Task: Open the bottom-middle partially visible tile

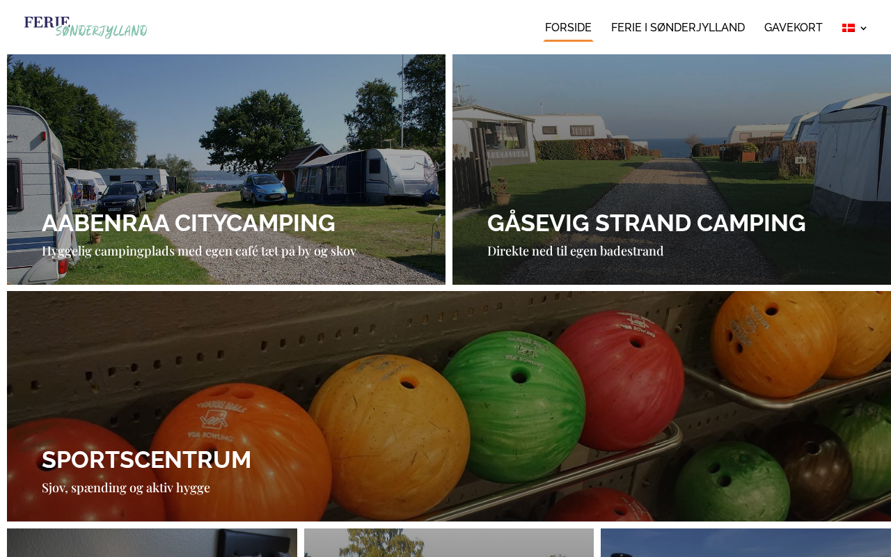Action: point(449,543)
